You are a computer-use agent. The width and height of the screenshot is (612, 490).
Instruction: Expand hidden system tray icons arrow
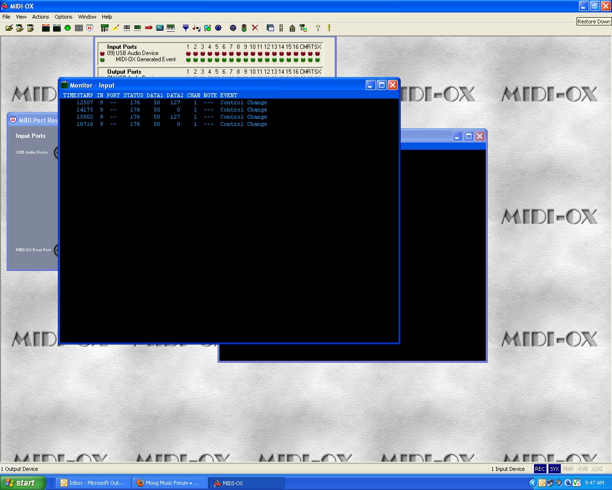click(533, 483)
